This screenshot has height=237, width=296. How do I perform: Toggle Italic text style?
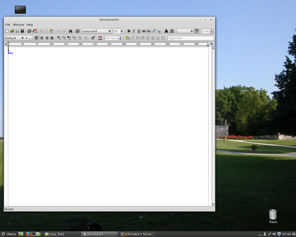[134, 31]
